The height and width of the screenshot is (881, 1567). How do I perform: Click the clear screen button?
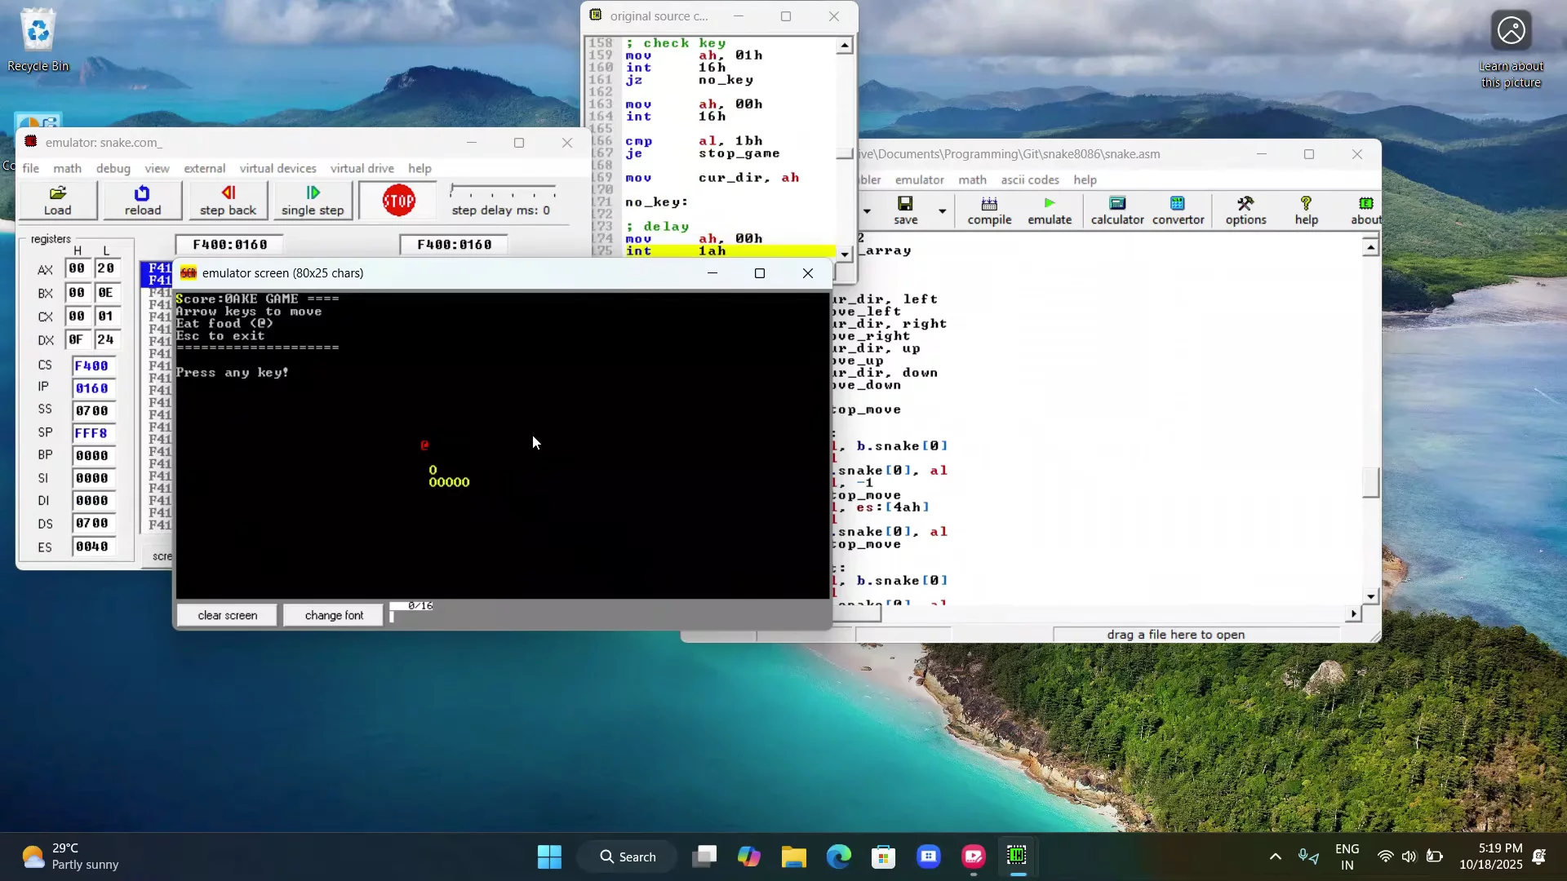(227, 615)
